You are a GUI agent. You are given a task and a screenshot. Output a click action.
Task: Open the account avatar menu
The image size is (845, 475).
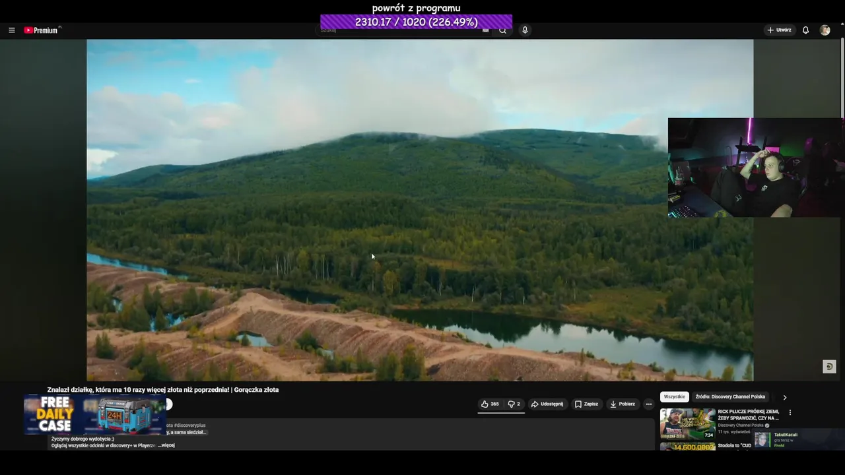[825, 30]
